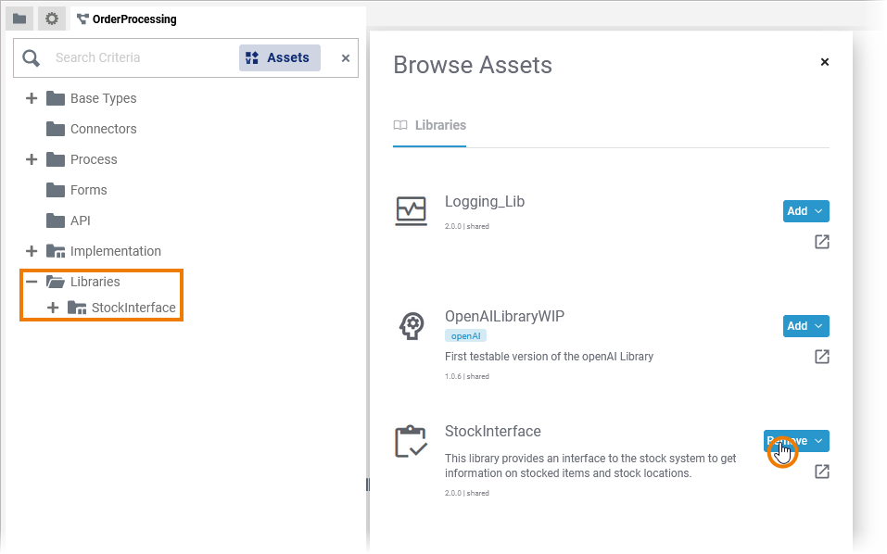Open Logging_Lib in external view
Screen dimensions: 887x554
821,242
